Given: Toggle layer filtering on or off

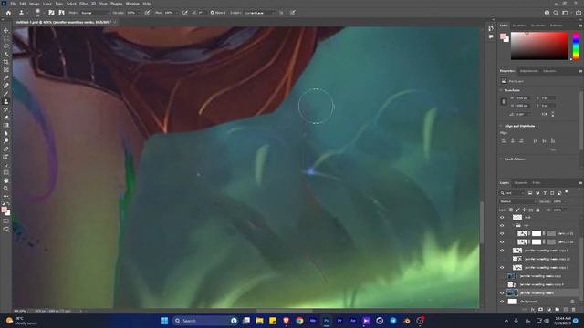Looking at the screenshot, I should 567,192.
